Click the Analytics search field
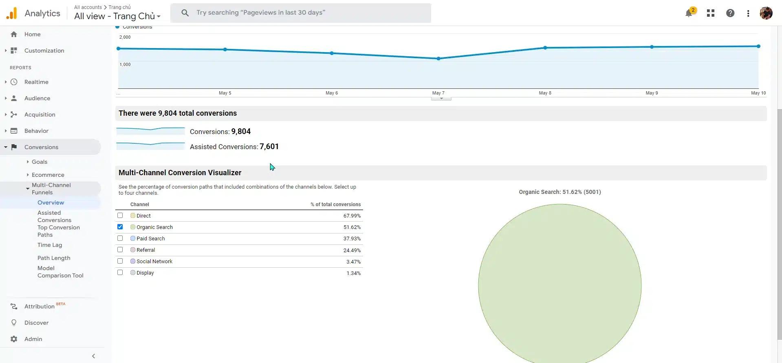 tap(301, 13)
